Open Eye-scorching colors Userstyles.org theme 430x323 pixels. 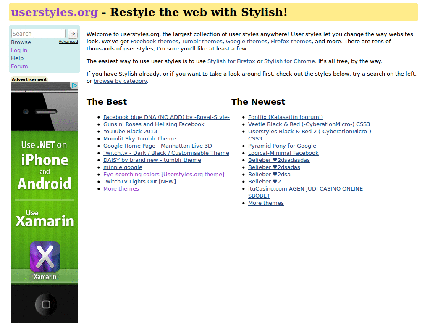click(164, 175)
